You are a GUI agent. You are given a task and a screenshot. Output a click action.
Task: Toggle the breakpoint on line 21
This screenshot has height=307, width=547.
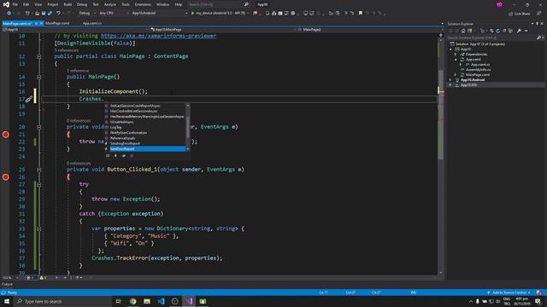[x=6, y=135]
